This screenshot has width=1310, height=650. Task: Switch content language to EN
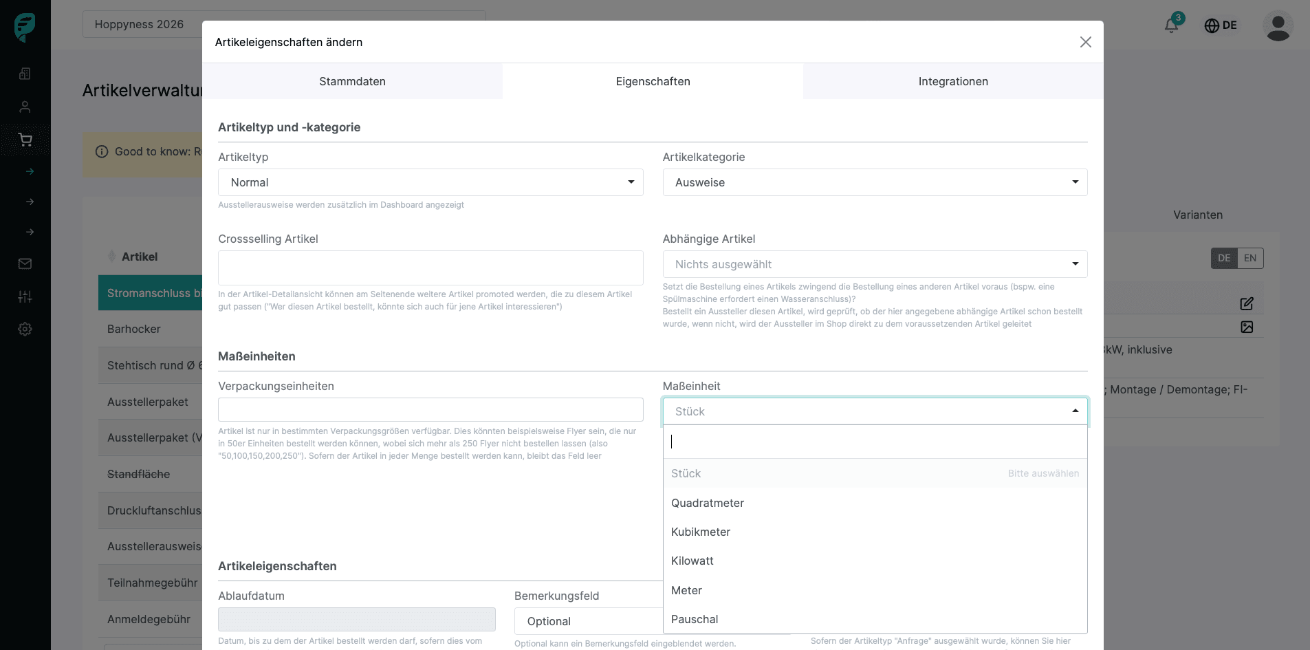coord(1249,258)
